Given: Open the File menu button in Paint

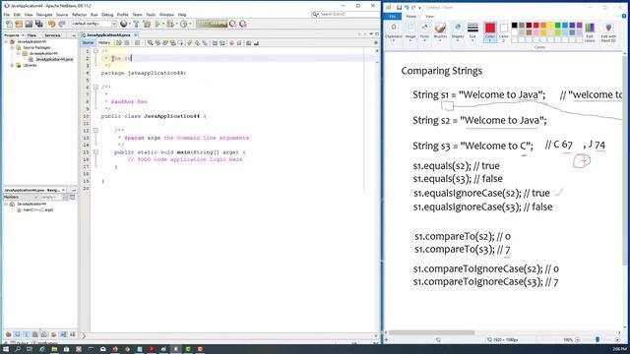Looking at the screenshot, I should 392,17.
